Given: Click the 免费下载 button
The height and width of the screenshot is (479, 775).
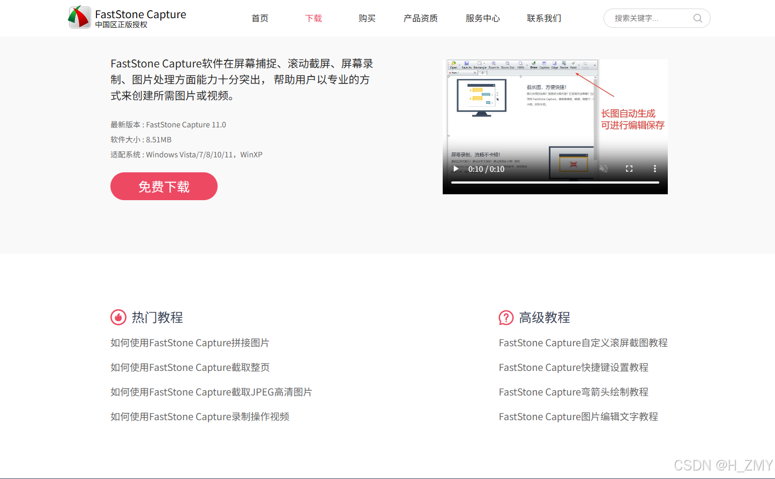Looking at the screenshot, I should tap(164, 186).
